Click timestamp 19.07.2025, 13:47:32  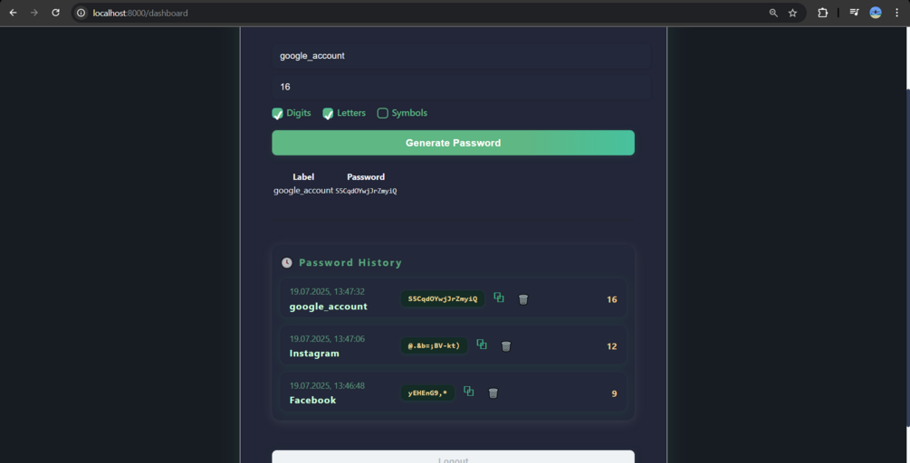click(327, 291)
